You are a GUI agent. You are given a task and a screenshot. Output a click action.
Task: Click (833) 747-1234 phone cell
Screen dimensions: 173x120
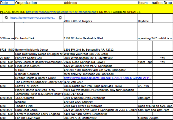click(100, 94)
